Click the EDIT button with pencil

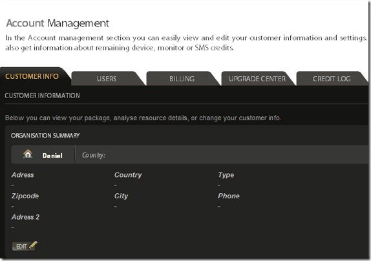click(x=25, y=246)
